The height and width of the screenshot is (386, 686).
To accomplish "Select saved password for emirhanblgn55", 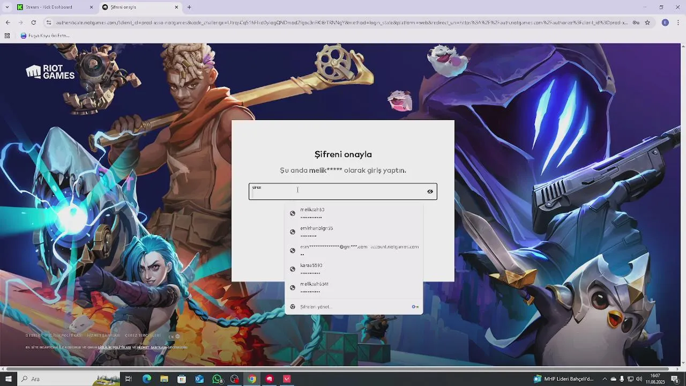I will (354, 232).
